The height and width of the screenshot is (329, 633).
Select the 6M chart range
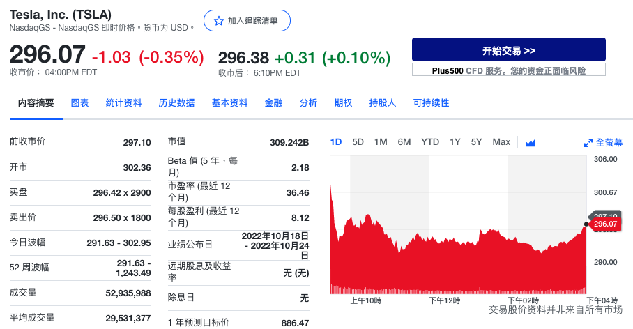tap(404, 142)
